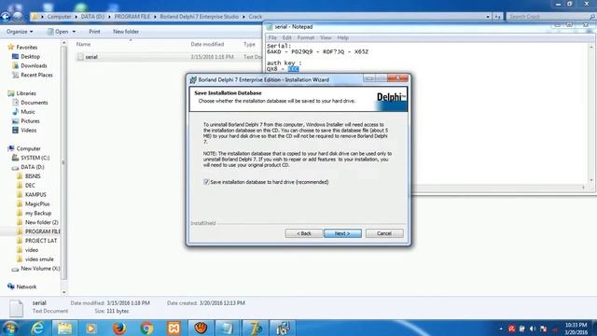597x336 pixels.
Task: Click Computer in address breadcrumb
Action: (x=59, y=17)
